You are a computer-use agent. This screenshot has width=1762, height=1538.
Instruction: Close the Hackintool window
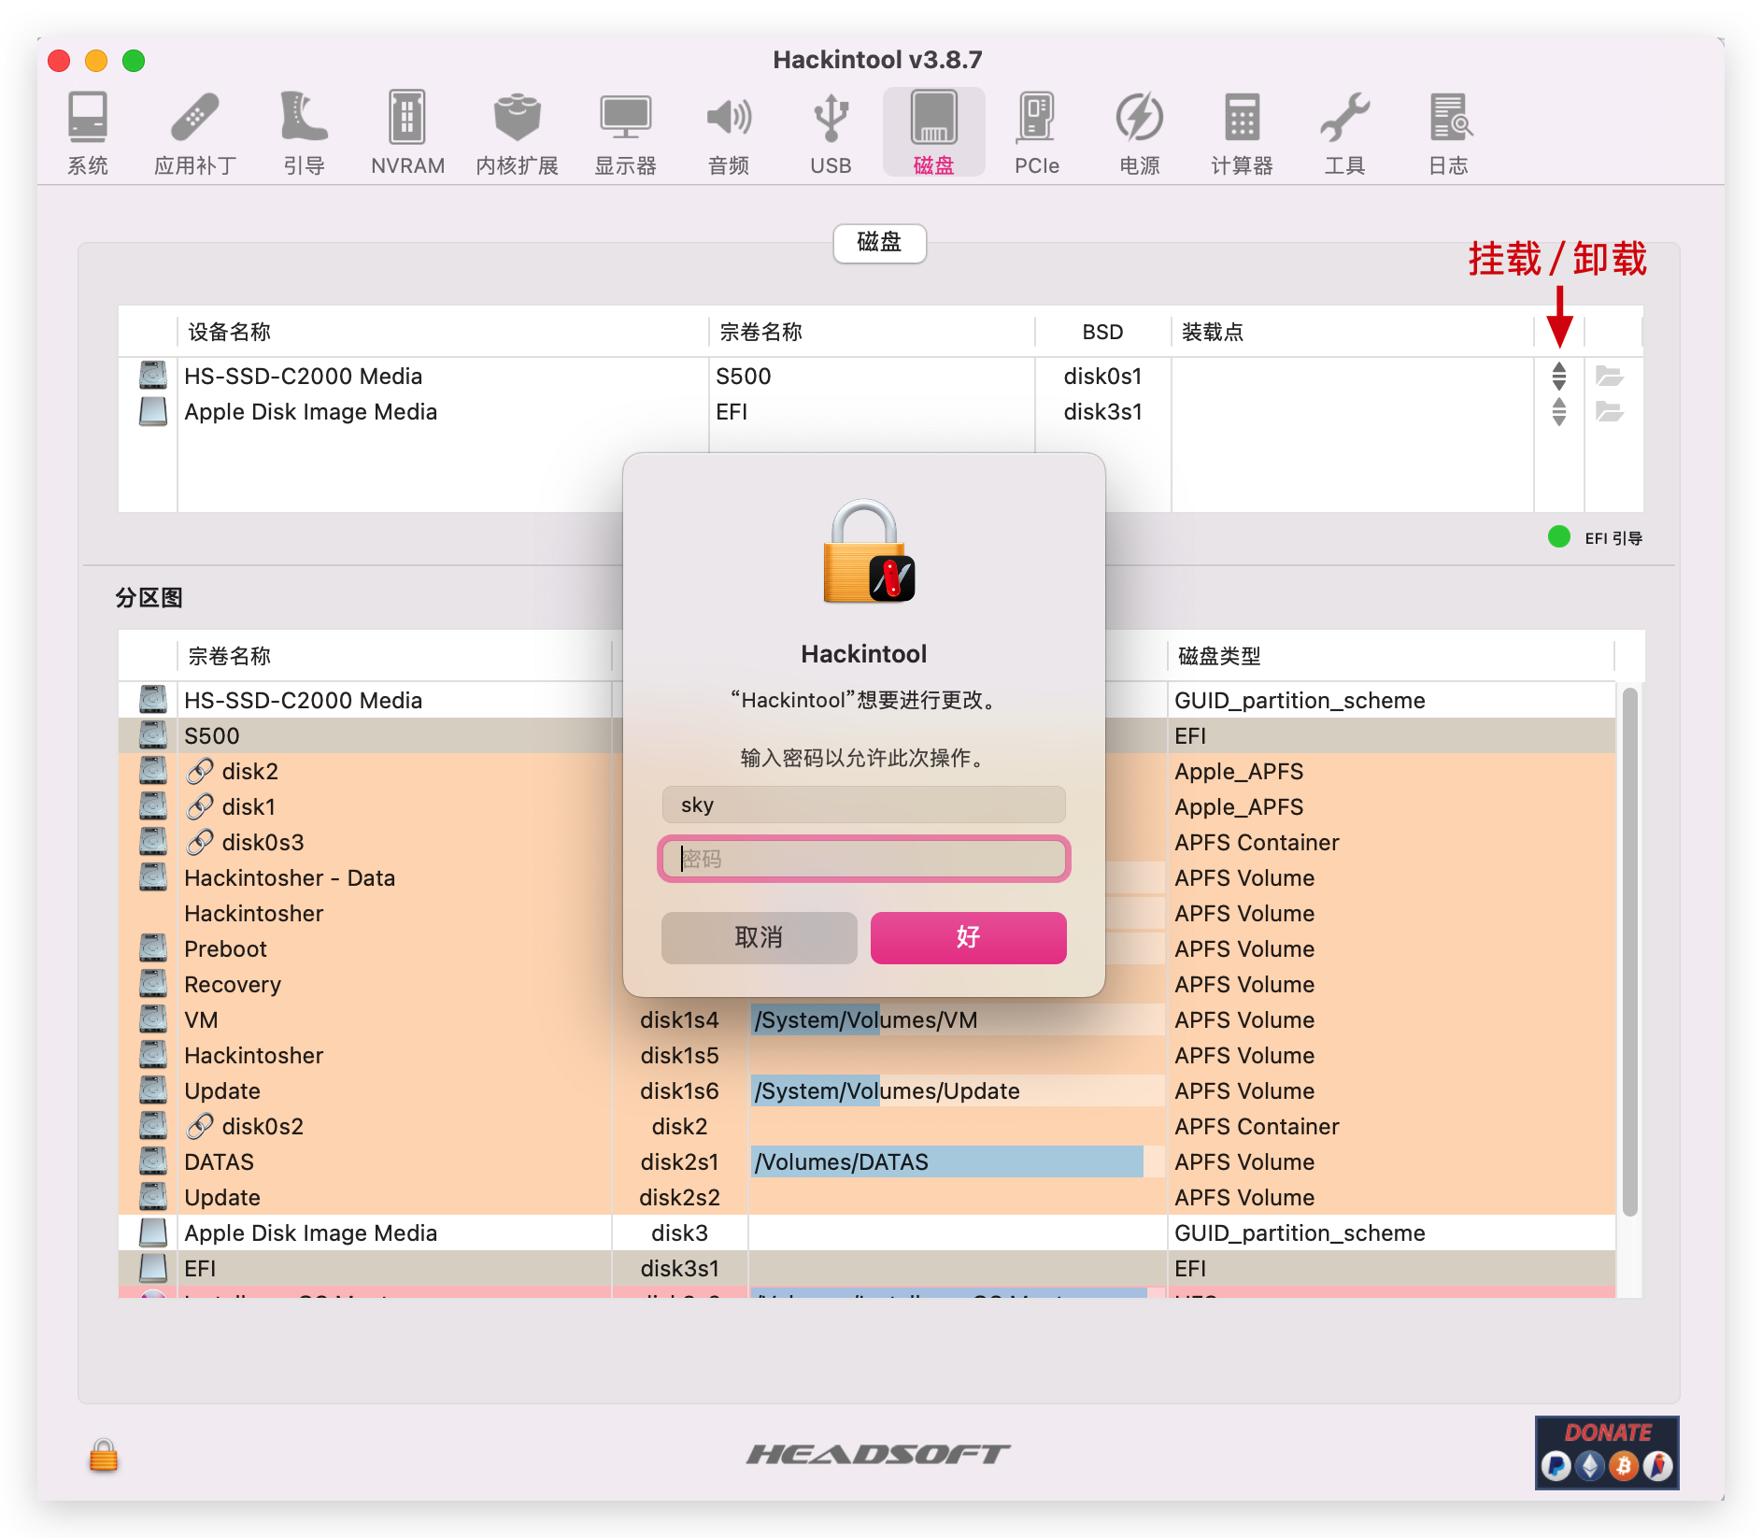60,61
